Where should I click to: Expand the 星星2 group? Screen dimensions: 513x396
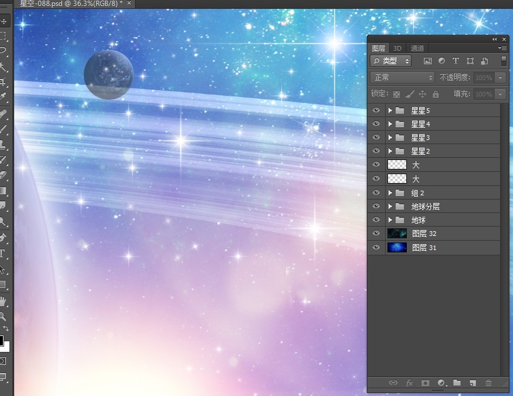click(x=390, y=151)
